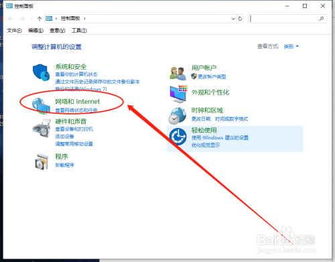This screenshot has height=262, width=335.
Task: Open the Clock and Region globe icon
Action: pyautogui.click(x=178, y=115)
